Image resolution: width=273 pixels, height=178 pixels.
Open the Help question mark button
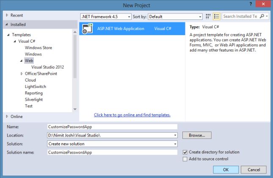251,4
